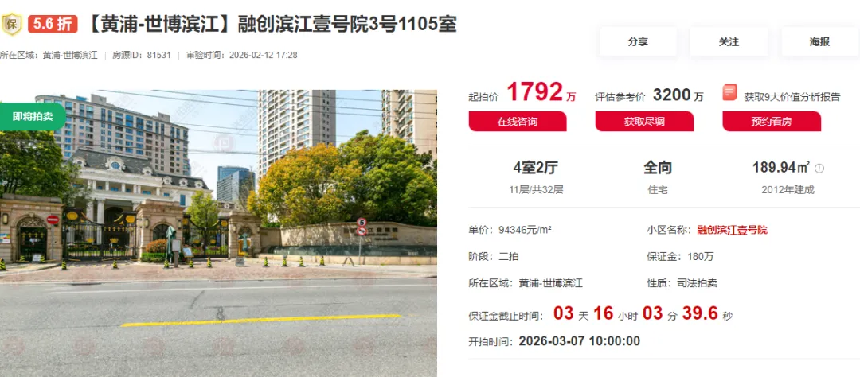The height and width of the screenshot is (377, 860).
Task: Click the red report document icon
Action: (x=729, y=92)
